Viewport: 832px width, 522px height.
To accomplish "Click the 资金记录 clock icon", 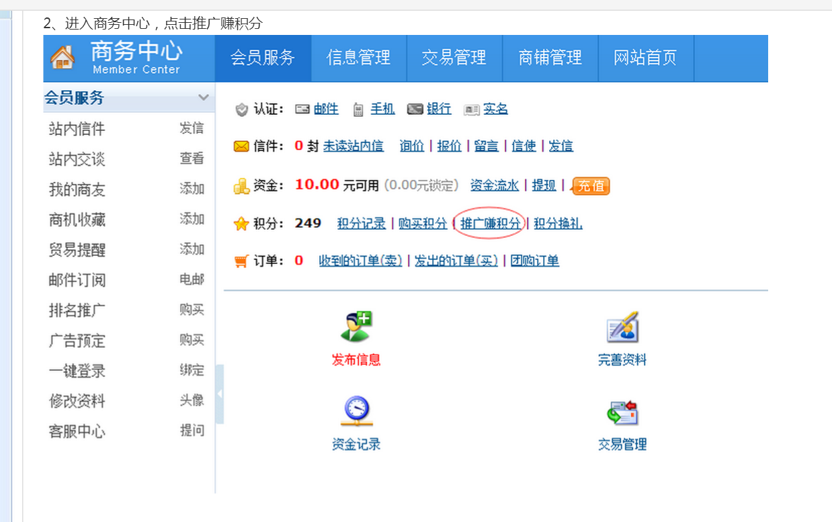I will (356, 410).
